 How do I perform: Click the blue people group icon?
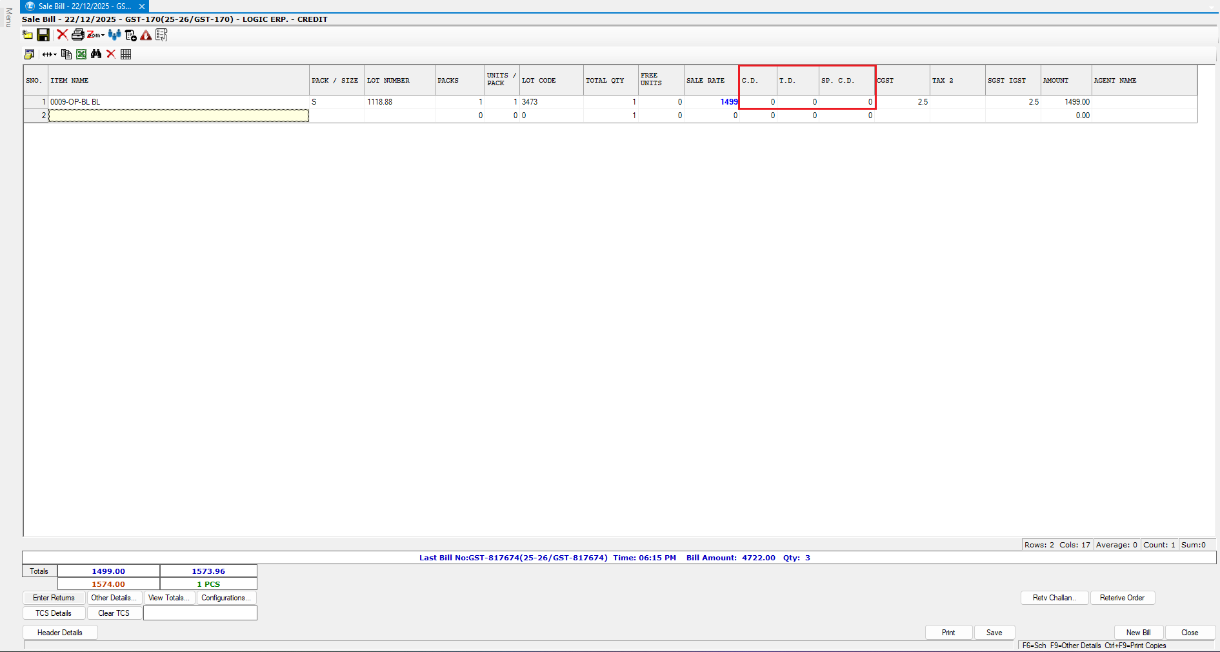[114, 35]
